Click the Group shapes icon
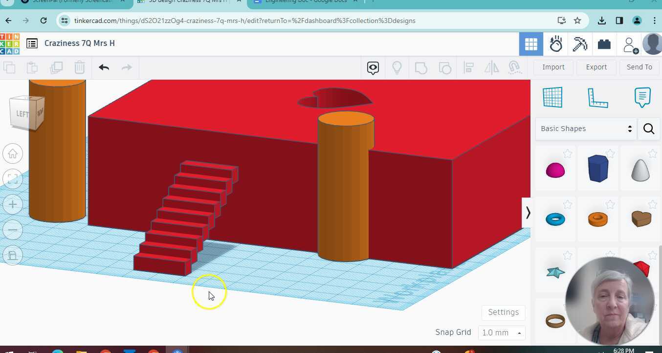The height and width of the screenshot is (353, 662). point(421,67)
